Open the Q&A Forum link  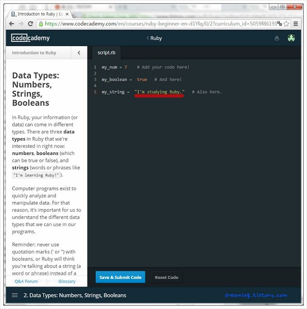26,281
